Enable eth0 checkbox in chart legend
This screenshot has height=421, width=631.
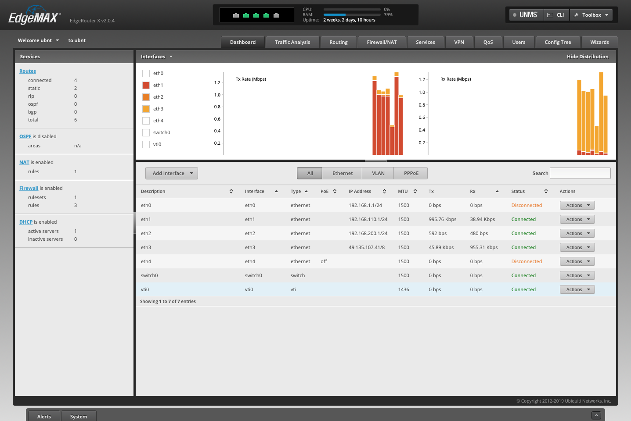[146, 73]
